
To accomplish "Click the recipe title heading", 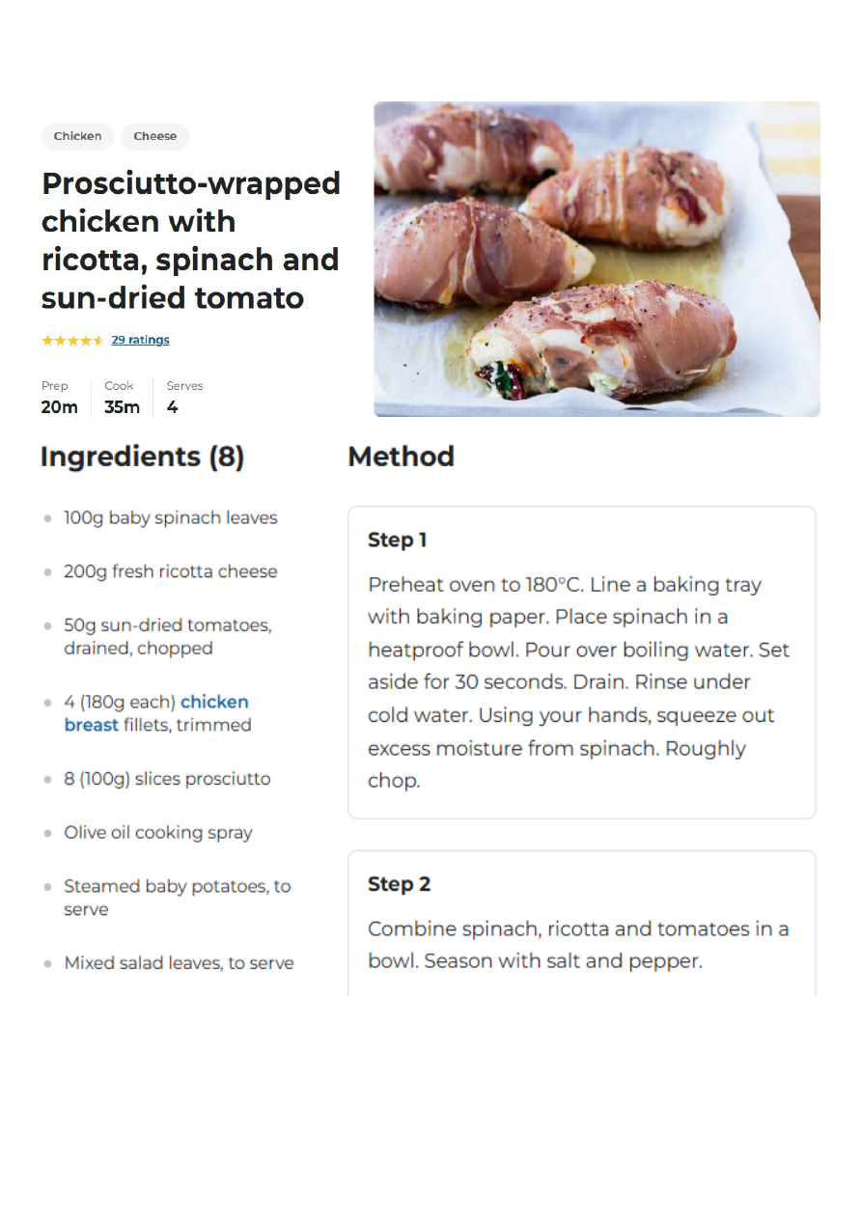I will 190,240.
